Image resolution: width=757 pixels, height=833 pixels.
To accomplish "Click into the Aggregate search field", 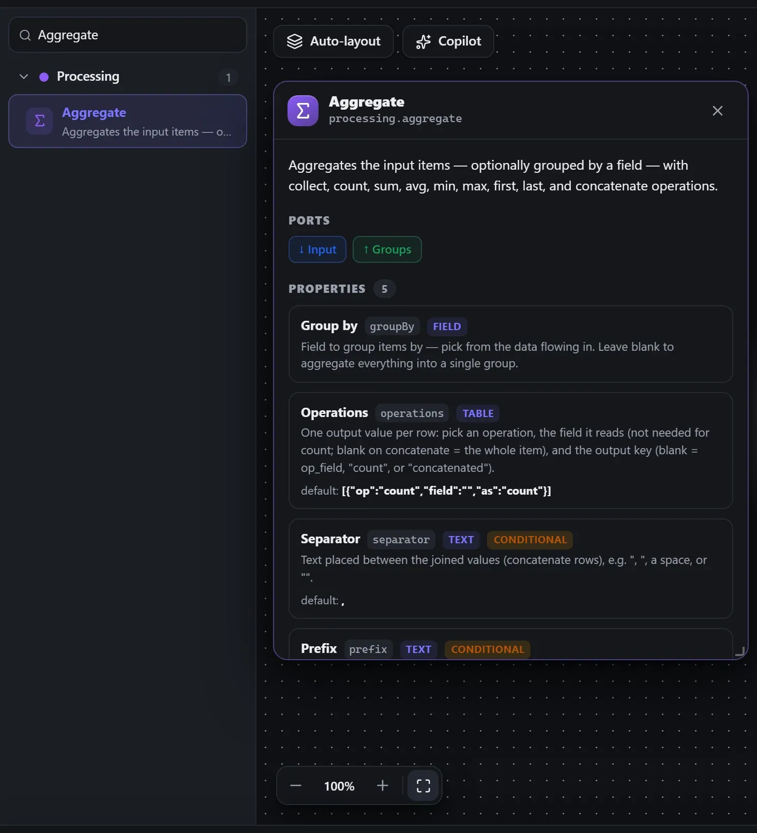I will 128,35.
